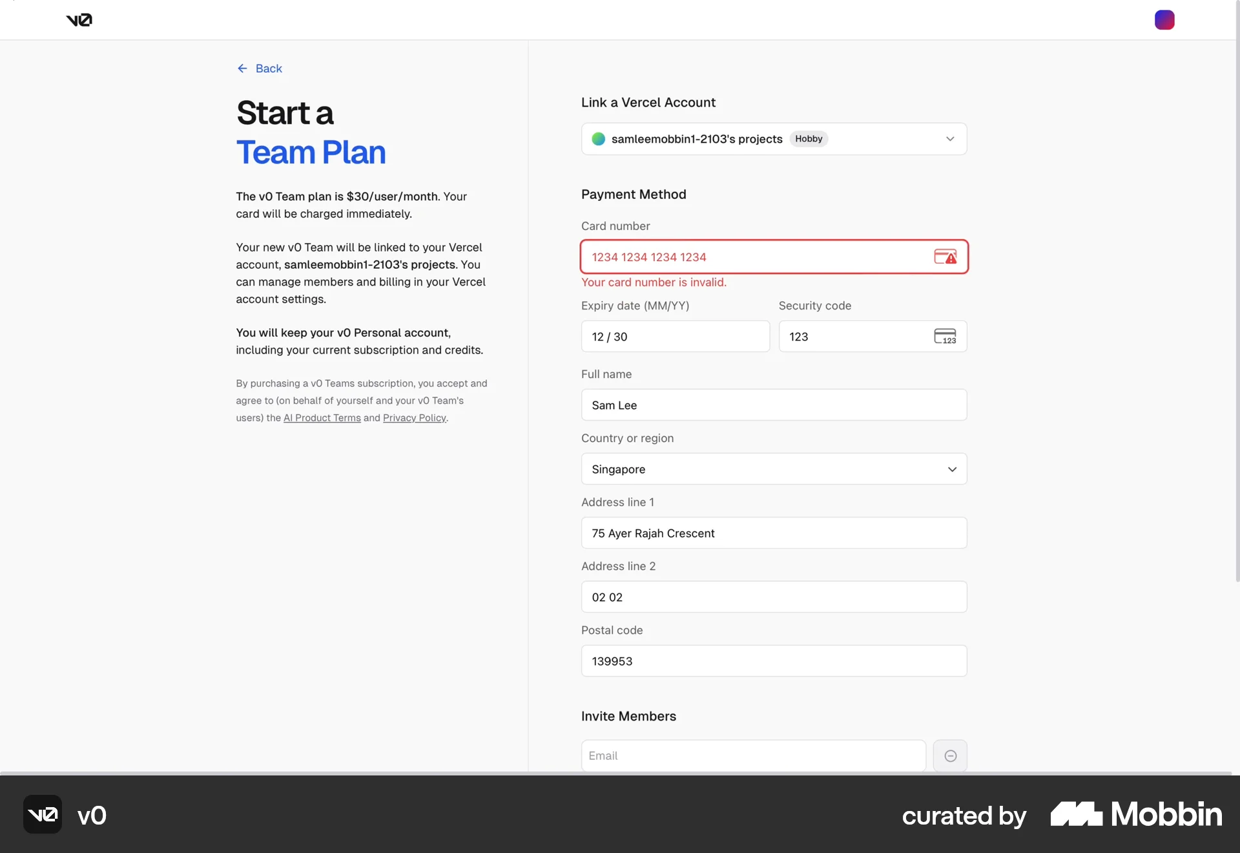Open the Privacy Policy link

click(x=414, y=418)
